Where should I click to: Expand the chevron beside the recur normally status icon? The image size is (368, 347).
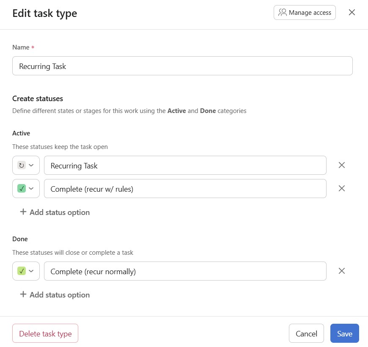(31, 271)
